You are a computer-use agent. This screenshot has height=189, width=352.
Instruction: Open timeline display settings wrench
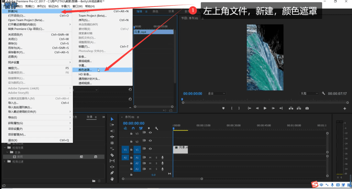[156, 129]
